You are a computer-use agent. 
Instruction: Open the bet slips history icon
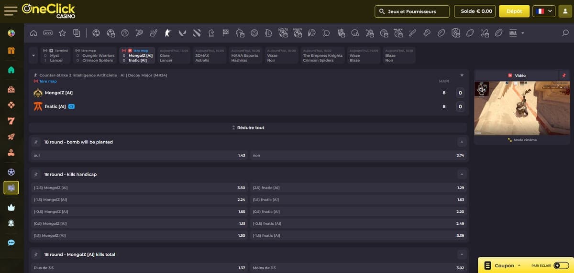(x=77, y=33)
